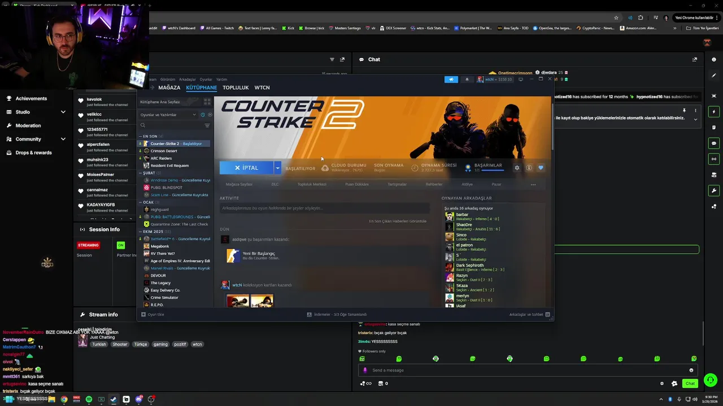Toggle ready-to-play filter icon in library

[x=210, y=114]
